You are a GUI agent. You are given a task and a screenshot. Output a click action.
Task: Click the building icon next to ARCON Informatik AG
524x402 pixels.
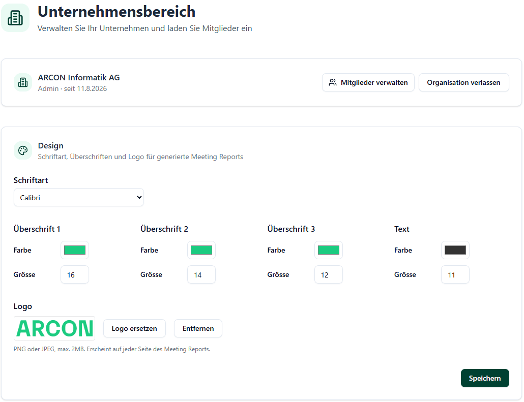pyautogui.click(x=23, y=82)
